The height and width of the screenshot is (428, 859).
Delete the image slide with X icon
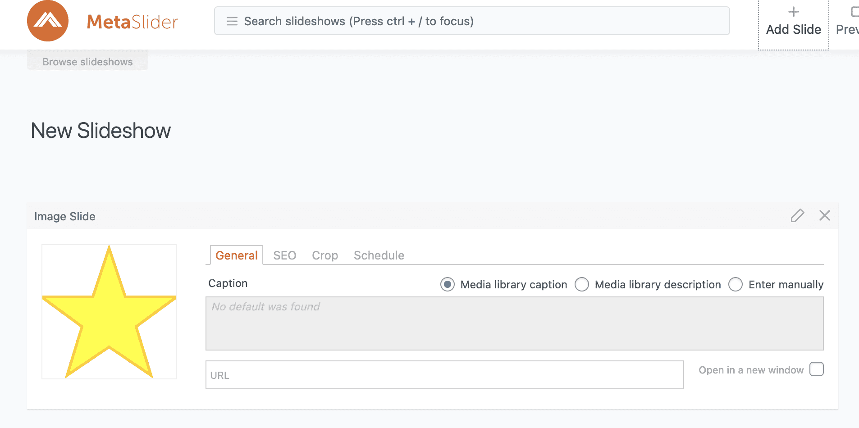click(824, 216)
